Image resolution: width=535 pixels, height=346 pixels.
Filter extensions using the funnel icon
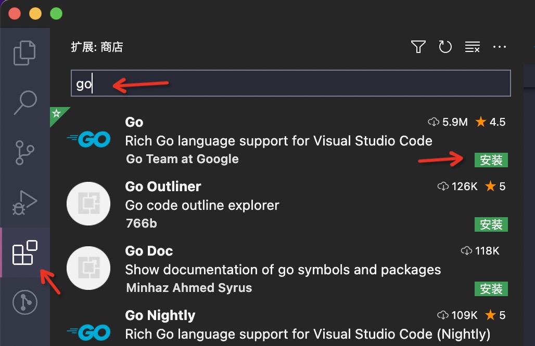click(418, 47)
